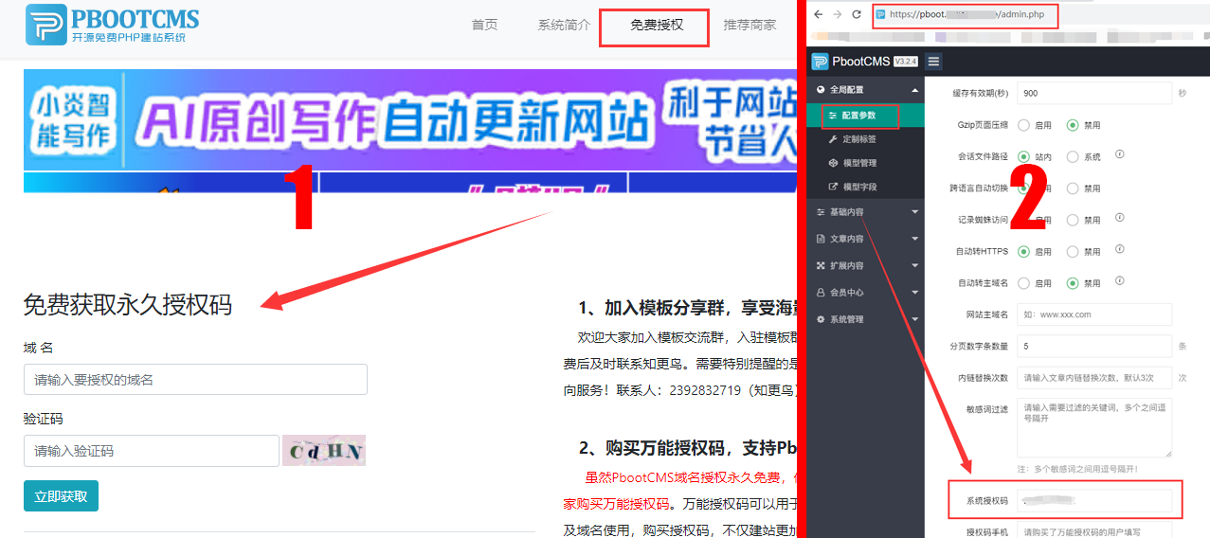
Task: Click info icon beside 记录蜘蛛访问
Action: click(x=1119, y=218)
